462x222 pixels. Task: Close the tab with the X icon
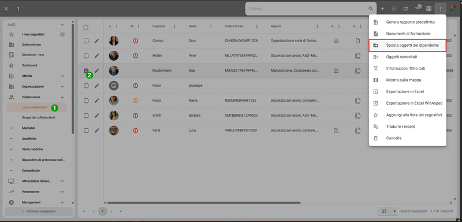click(x=6, y=9)
